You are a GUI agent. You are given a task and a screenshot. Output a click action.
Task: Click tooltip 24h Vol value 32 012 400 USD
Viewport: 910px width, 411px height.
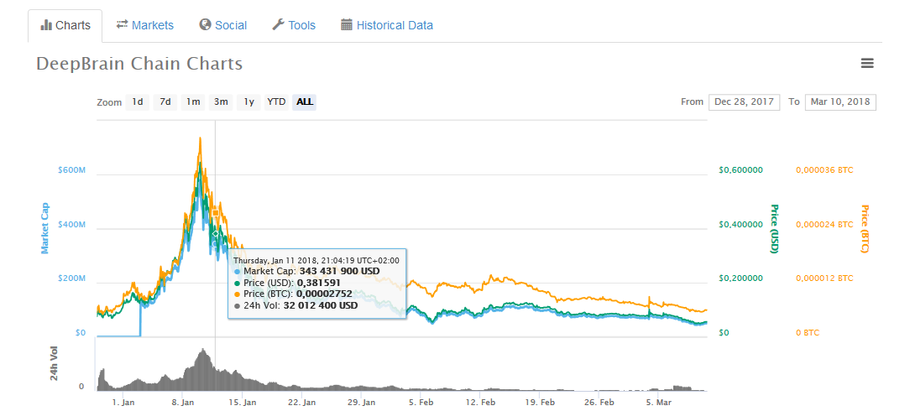(321, 305)
